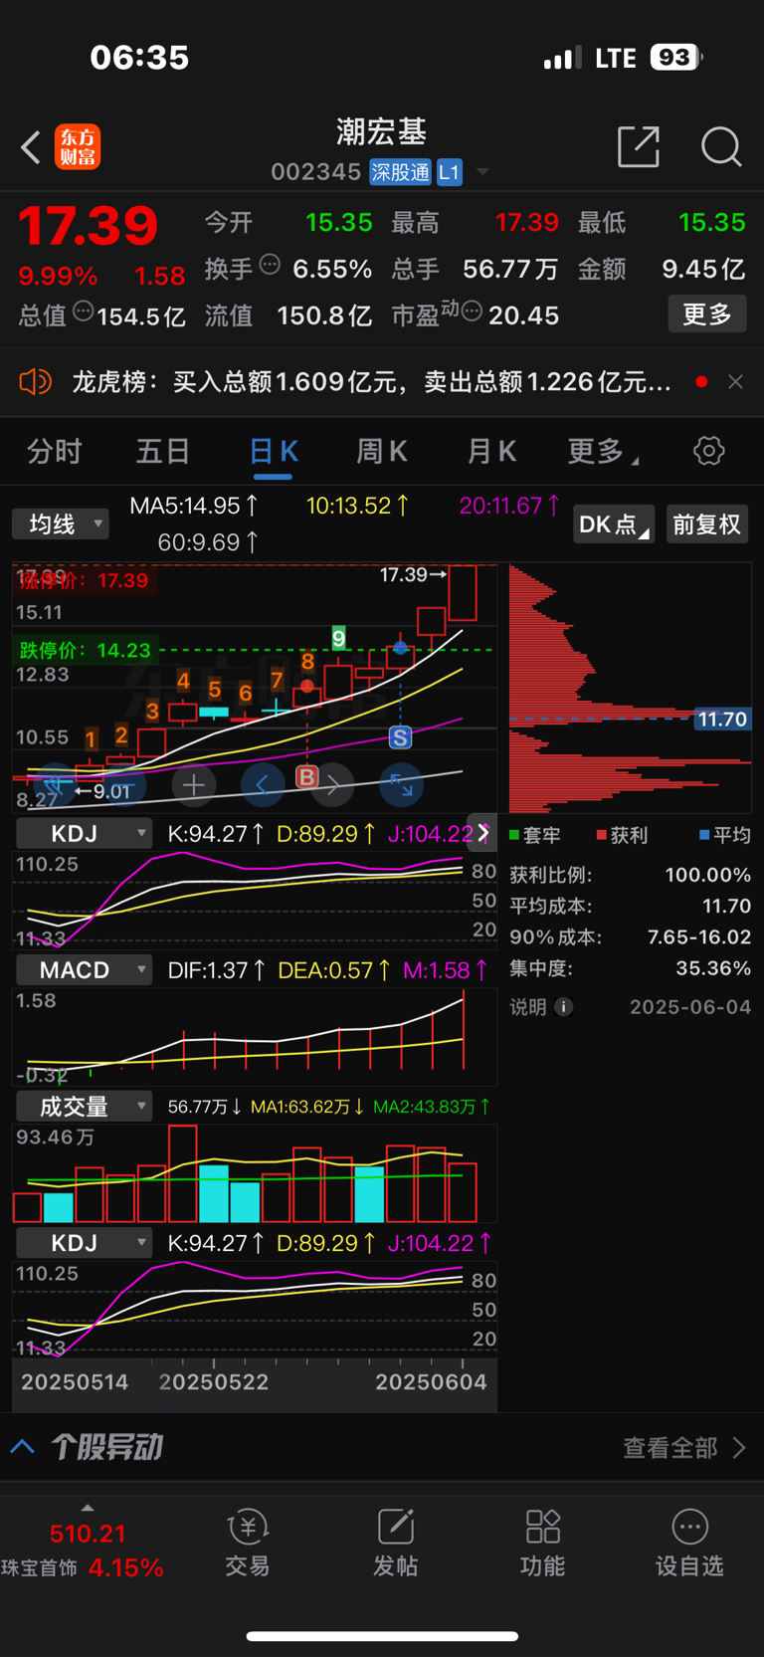The image size is (765, 1657).
Task: Tap the 跌停价 14.23 label
Action: tap(86, 650)
